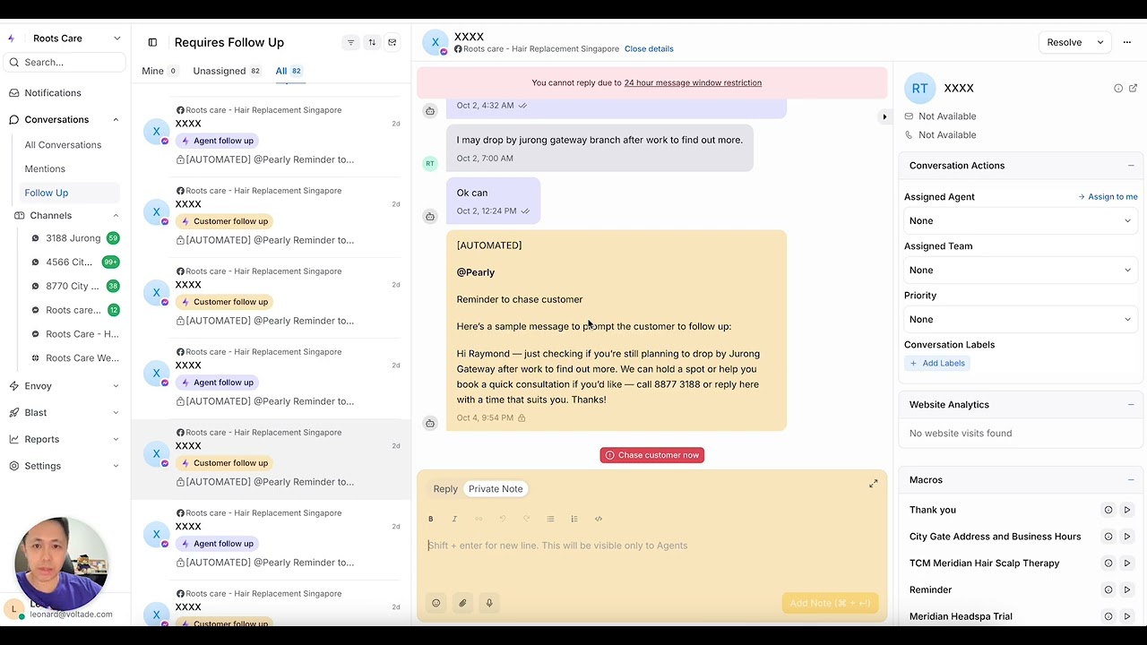Click the envelope icon in the list header
This screenshot has width=1147, height=645.
pos(392,42)
